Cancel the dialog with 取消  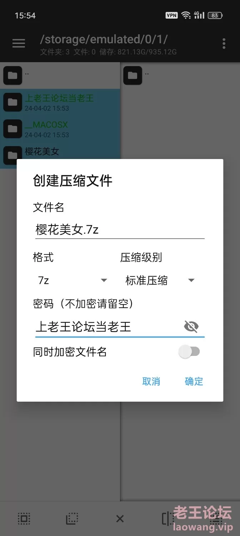click(x=151, y=381)
